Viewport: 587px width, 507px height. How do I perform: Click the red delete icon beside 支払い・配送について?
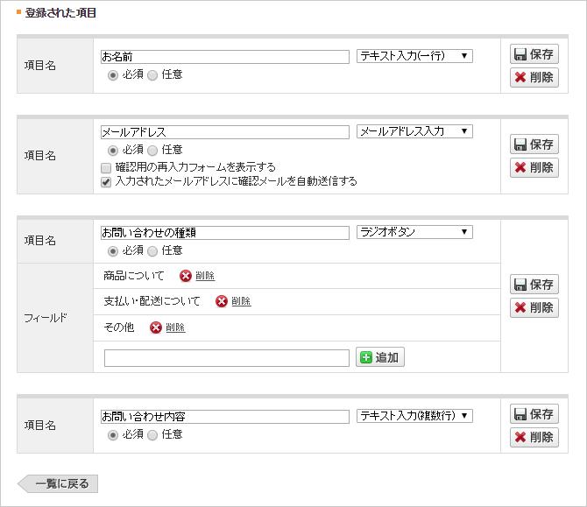coord(222,301)
